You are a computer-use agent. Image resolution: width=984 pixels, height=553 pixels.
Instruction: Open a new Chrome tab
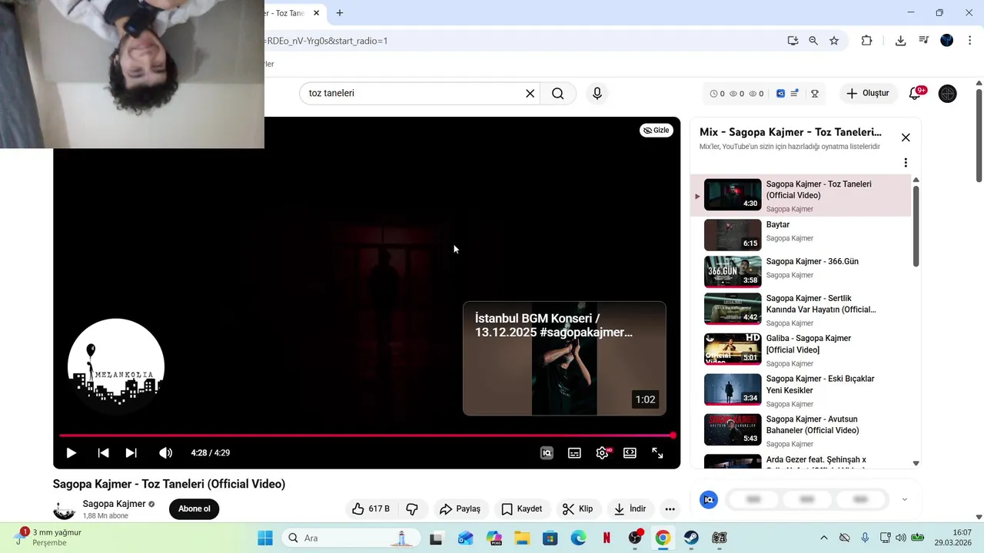tap(340, 13)
